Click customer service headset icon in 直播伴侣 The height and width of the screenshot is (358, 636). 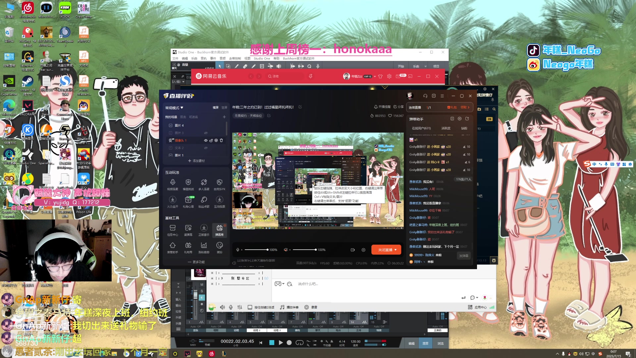click(425, 96)
